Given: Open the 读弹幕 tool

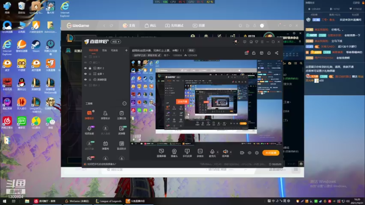Looking at the screenshot, I should 121,130.
